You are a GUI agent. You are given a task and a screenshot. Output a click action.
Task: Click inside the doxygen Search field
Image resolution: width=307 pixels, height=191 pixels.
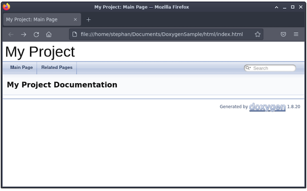point(272,68)
